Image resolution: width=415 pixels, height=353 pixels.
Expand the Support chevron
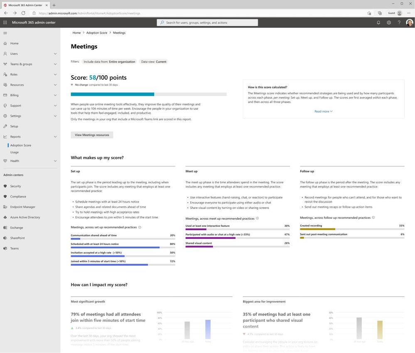point(55,105)
